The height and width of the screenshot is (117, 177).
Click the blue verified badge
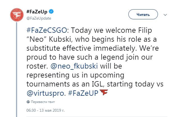pyautogui.click(x=52, y=11)
